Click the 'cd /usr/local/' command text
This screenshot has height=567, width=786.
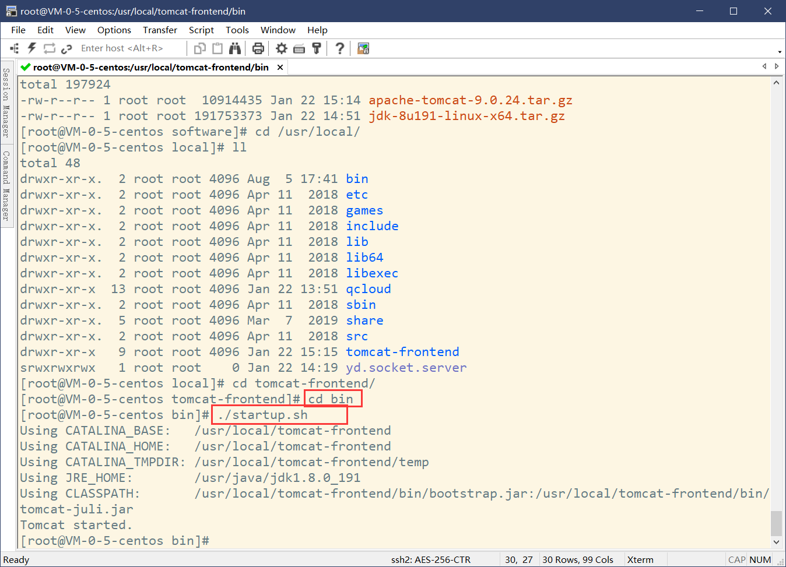(x=308, y=132)
